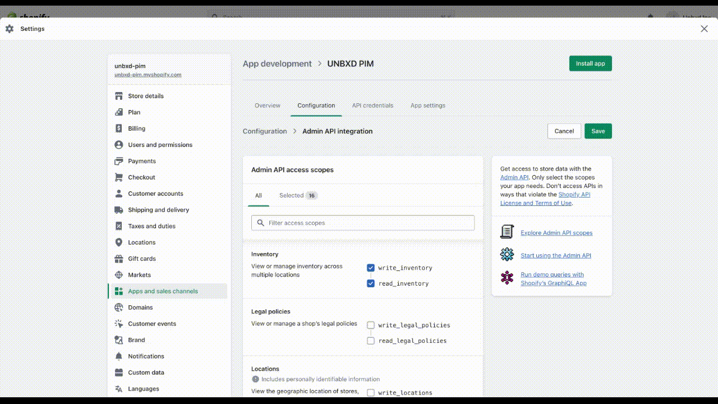The width and height of the screenshot is (718, 404).
Task: Uncheck the read_inventory scope
Action: tap(371, 283)
